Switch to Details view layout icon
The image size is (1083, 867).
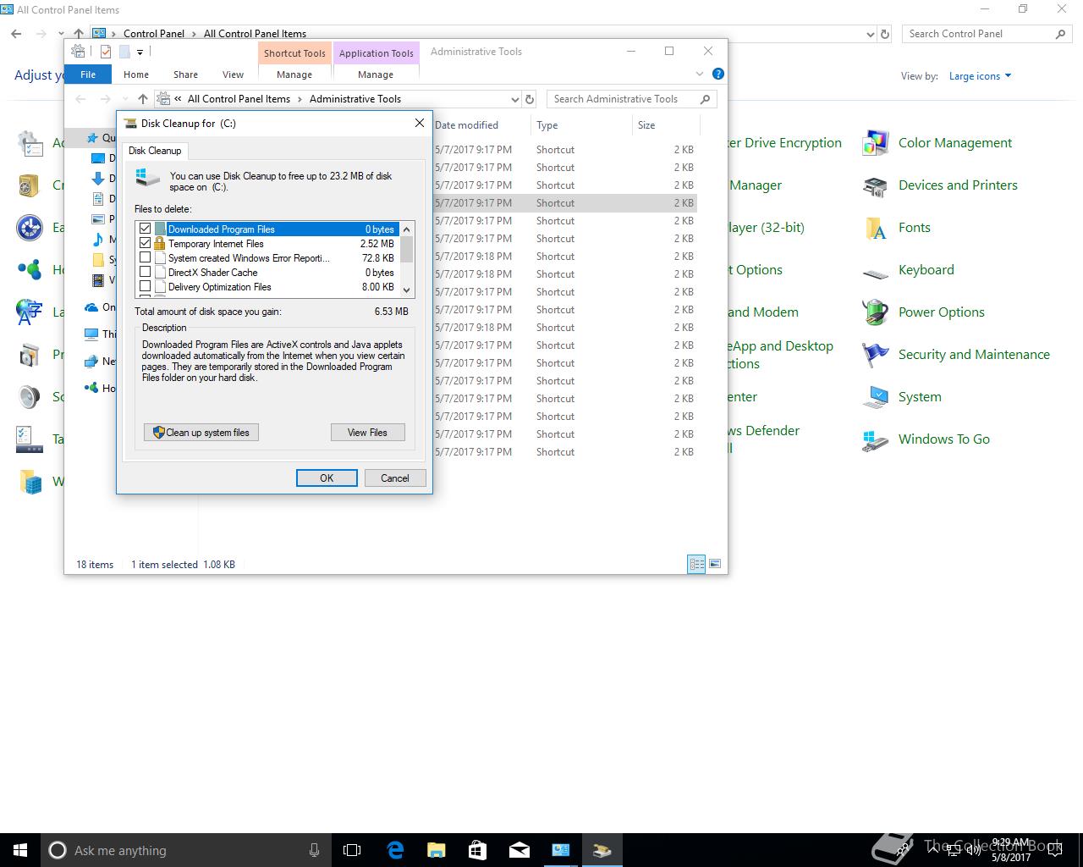[x=696, y=564]
